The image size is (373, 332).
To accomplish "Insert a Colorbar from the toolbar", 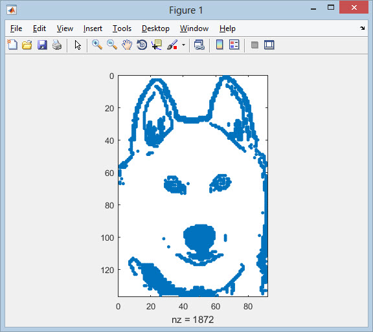I will pyautogui.click(x=220, y=45).
